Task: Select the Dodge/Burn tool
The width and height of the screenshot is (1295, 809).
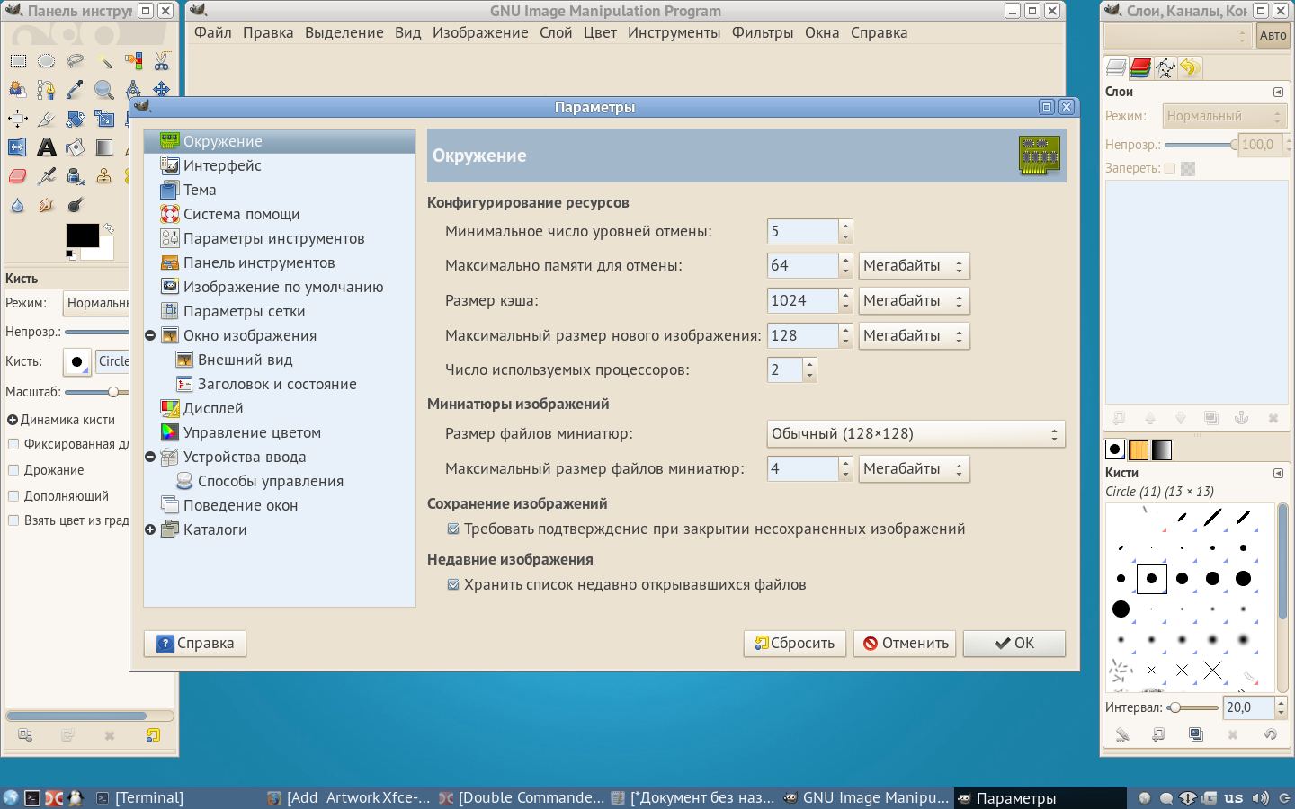Action: coord(76,205)
